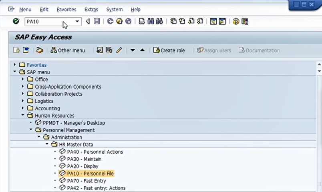Expand the Cross-Application Components folder
Image resolution: width=322 pixels, height=192 pixels.
click(22, 86)
